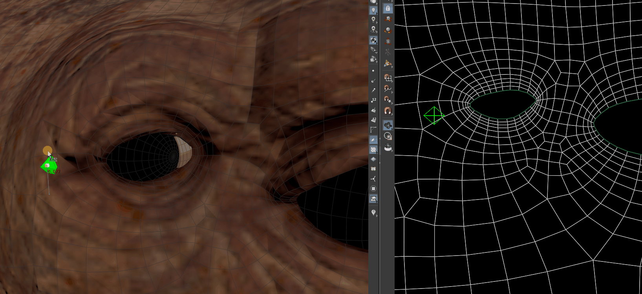
Task: Click the highlighted film camera icon
Action: pos(388,125)
